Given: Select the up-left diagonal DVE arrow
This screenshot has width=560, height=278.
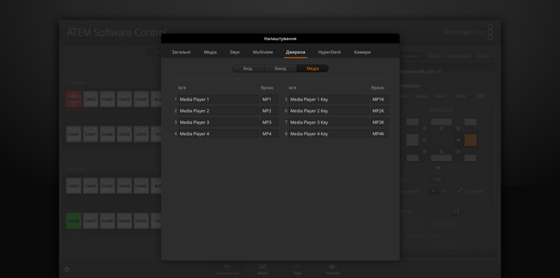Looking at the screenshot, I should 424,128.
